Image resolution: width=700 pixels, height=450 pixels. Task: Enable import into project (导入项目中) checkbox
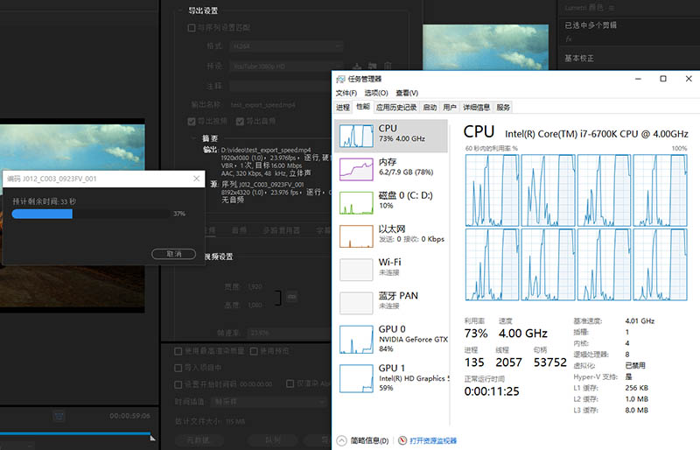pyautogui.click(x=178, y=368)
